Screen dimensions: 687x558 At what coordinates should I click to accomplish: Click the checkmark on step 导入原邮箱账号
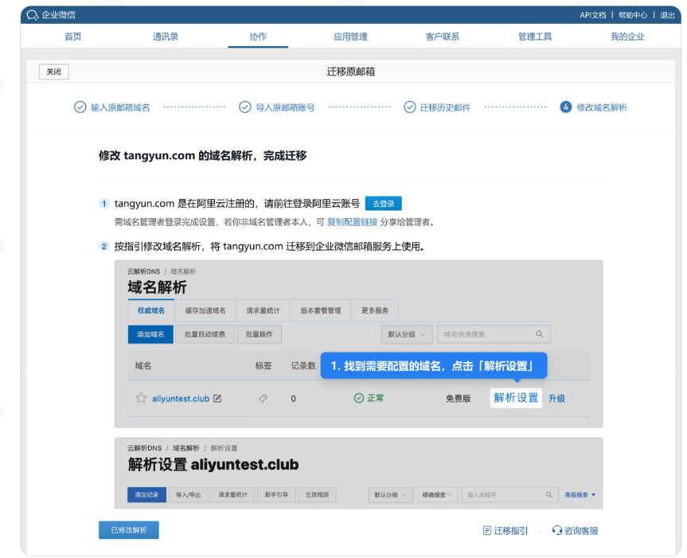[245, 106]
